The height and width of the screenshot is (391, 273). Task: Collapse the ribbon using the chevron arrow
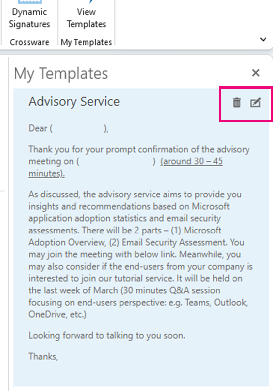263,39
